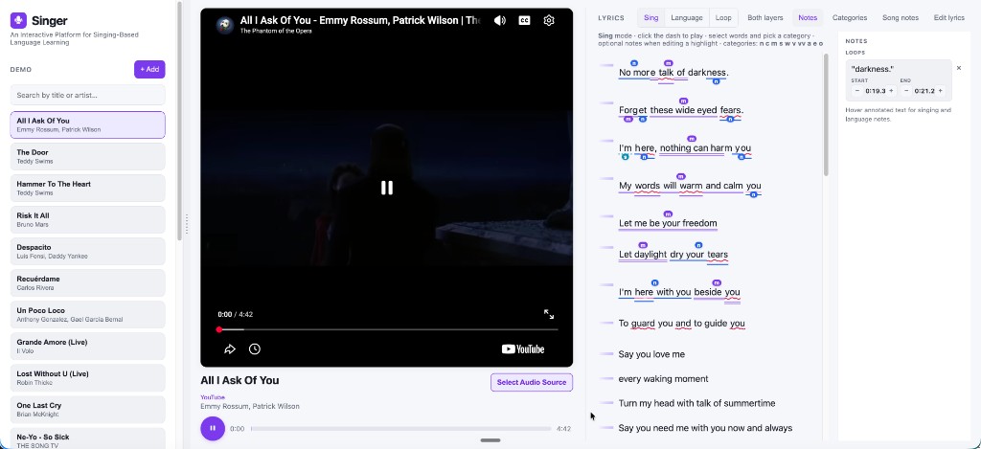Toggle closed captions on the video
The height and width of the screenshot is (449, 981).
tap(524, 21)
